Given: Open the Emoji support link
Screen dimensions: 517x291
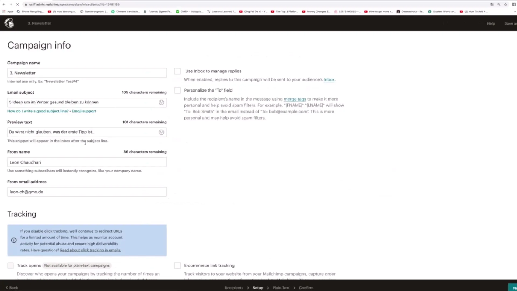Looking at the screenshot, I should click(x=84, y=111).
